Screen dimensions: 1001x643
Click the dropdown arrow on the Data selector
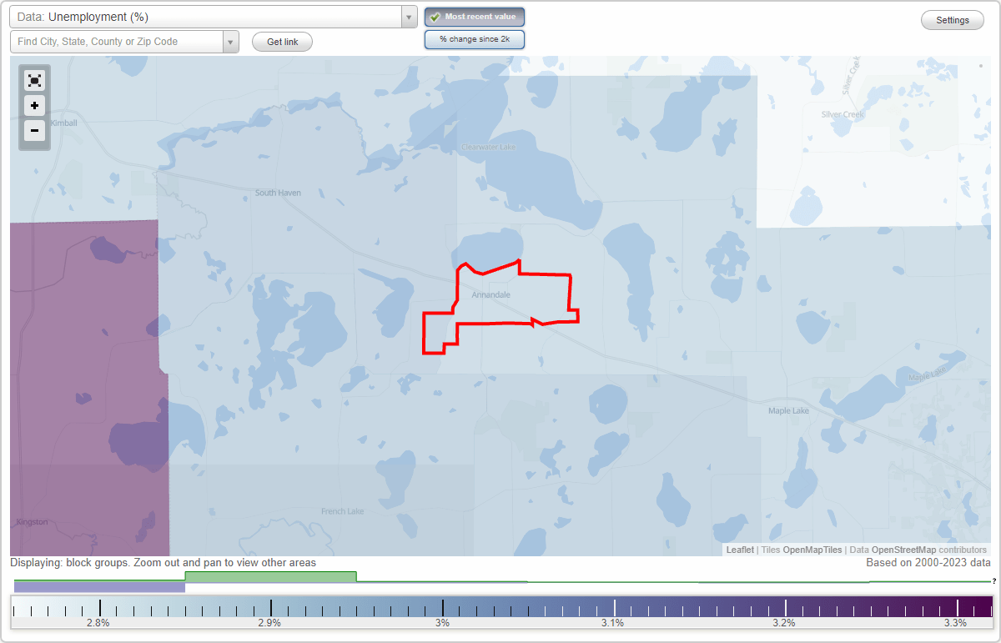(408, 16)
